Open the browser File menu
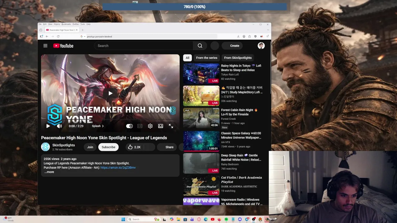Image resolution: width=397 pixels, height=223 pixels. pyautogui.click(x=40, y=24)
